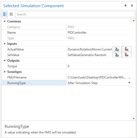Open the RunningType dropdown
Image resolution: width=137 pixels, height=138 pixels.
pos(129,83)
